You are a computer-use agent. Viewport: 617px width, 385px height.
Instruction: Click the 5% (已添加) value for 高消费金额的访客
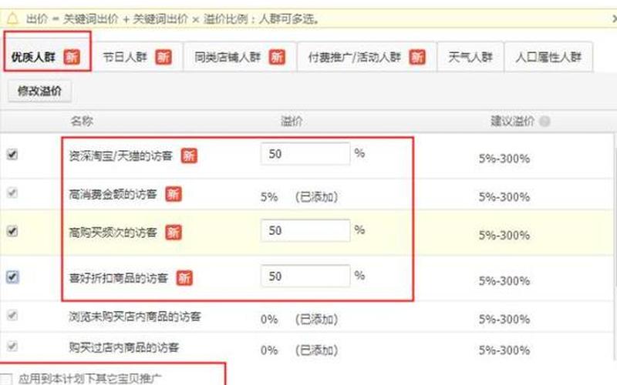[299, 196]
